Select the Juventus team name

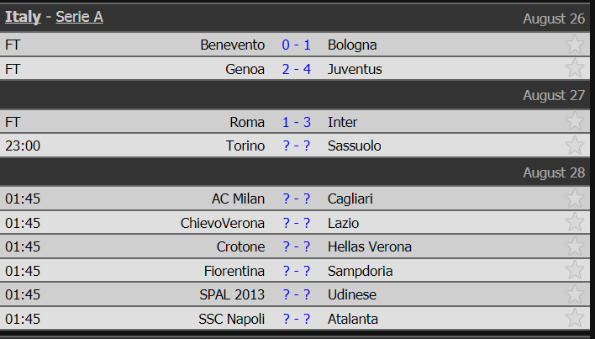pyautogui.click(x=355, y=68)
